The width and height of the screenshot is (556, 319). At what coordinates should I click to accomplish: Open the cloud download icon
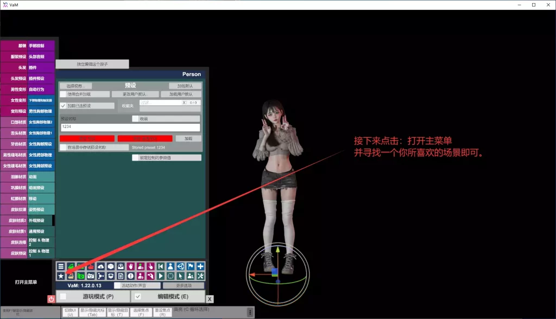101,266
